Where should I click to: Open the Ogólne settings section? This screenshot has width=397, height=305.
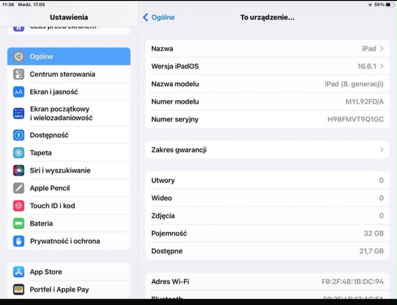(69, 56)
